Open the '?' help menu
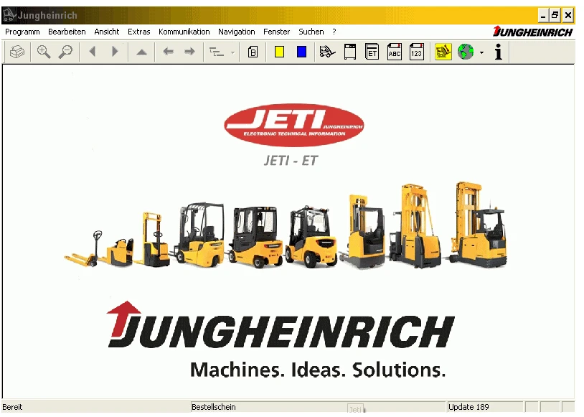This screenshot has width=584, height=417. [334, 32]
